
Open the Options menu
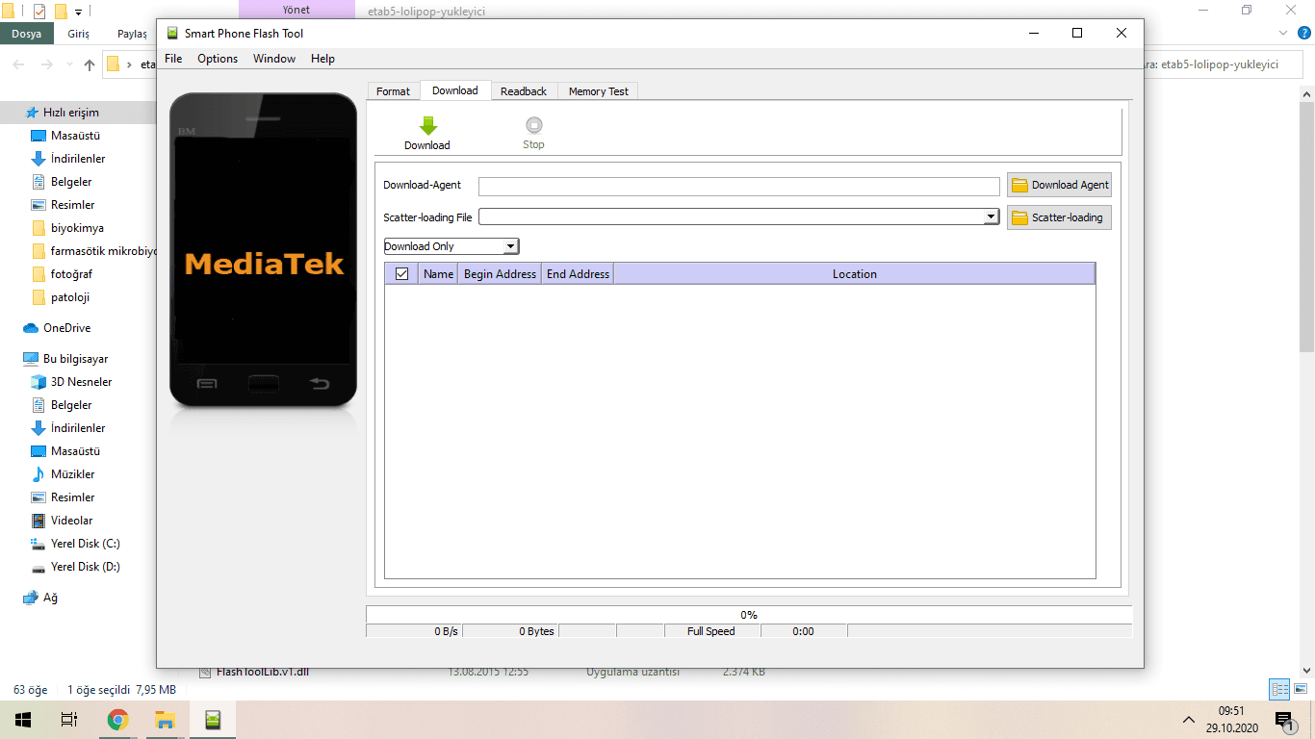218,59
